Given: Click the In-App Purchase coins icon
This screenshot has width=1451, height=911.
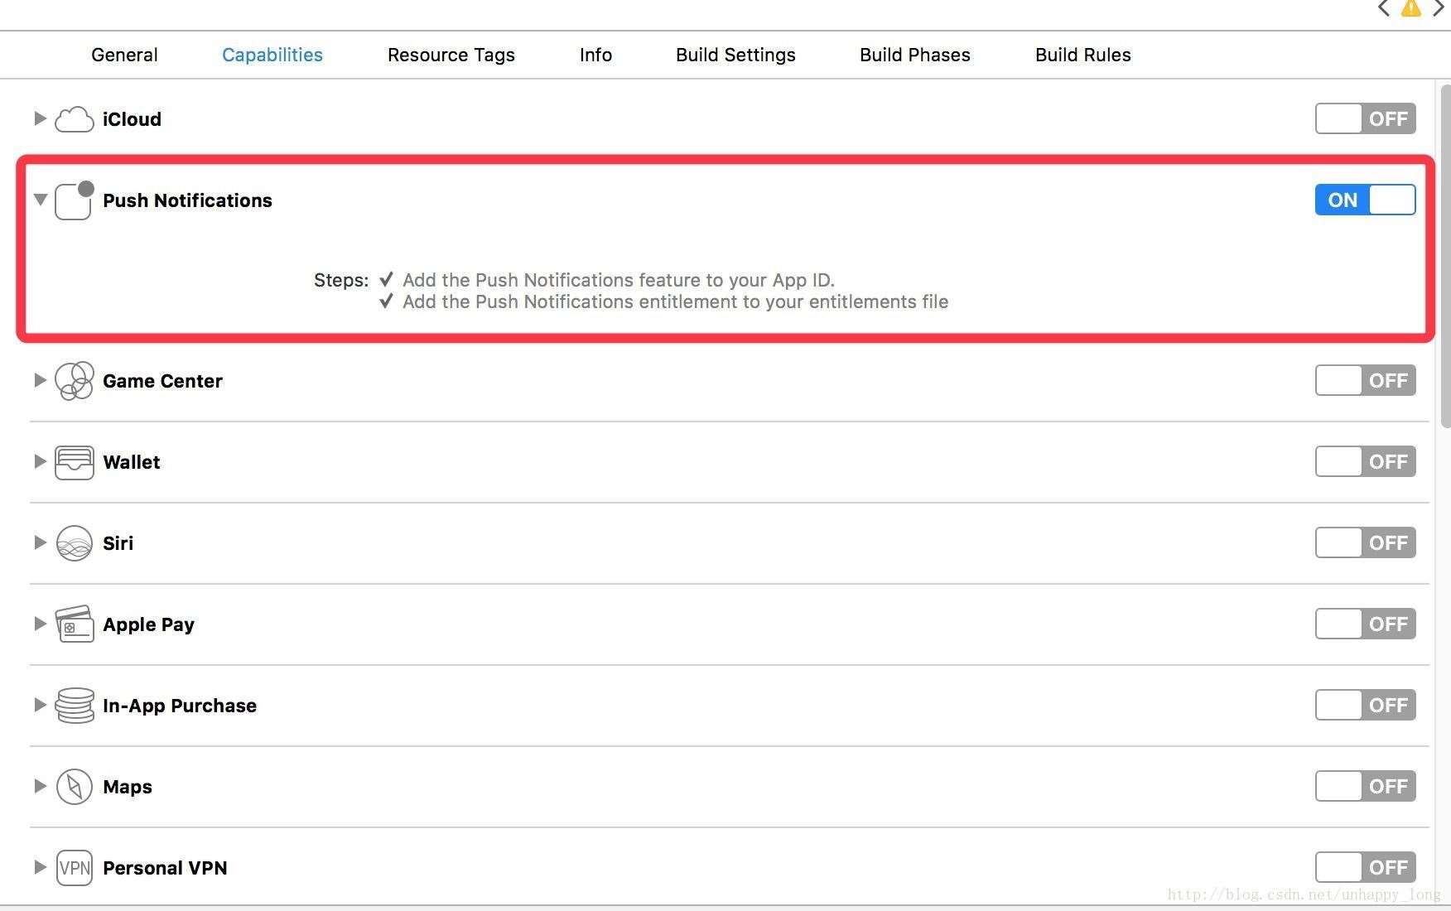Looking at the screenshot, I should [x=74, y=706].
